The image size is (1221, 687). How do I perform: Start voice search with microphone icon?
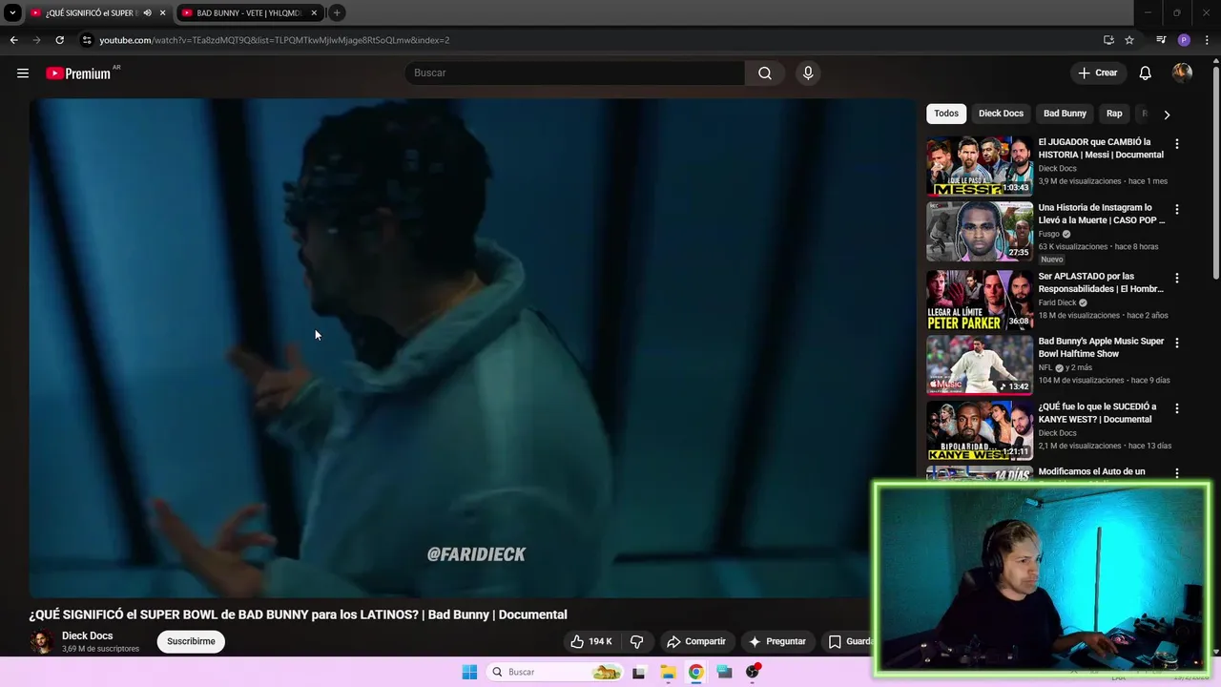coord(808,73)
